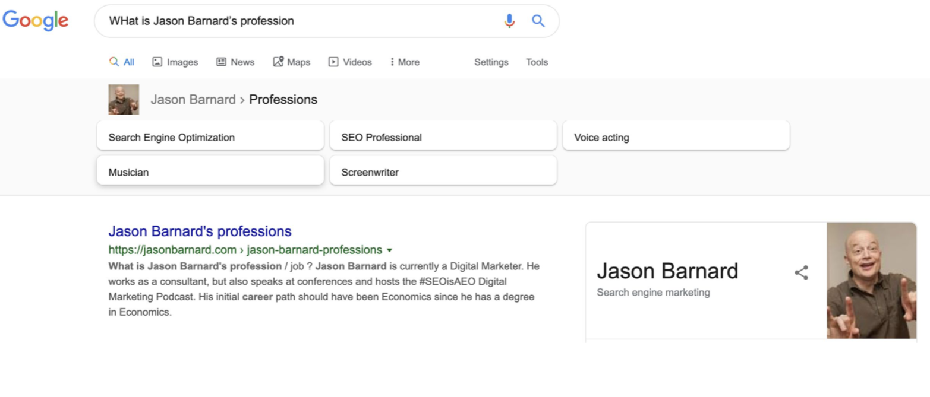The width and height of the screenshot is (930, 397).
Task: Select SEO Professional profession card
Action: (x=443, y=137)
